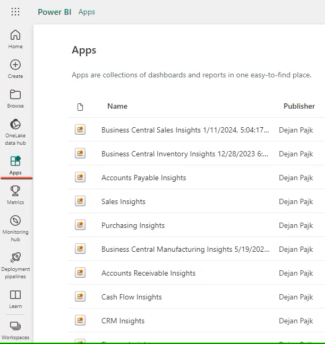Image resolution: width=325 pixels, height=344 pixels.
Task: Click the file type column header icon
Action: point(80,107)
